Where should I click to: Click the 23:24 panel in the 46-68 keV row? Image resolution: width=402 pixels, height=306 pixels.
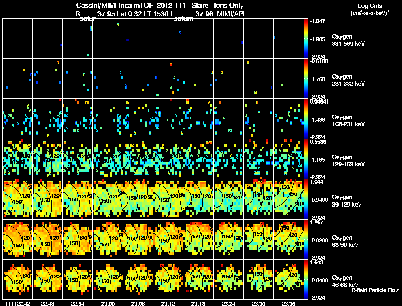(x=229, y=279)
